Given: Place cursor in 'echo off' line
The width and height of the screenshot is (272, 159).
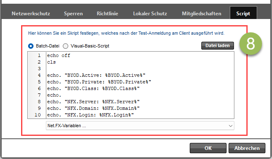Looking at the screenshot, I should point(59,55).
